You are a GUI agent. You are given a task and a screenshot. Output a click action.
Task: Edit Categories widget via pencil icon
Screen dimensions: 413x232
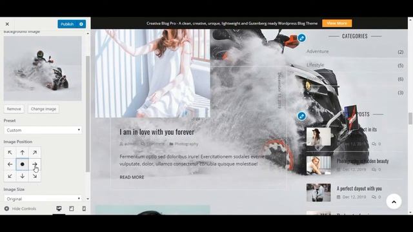click(x=302, y=38)
